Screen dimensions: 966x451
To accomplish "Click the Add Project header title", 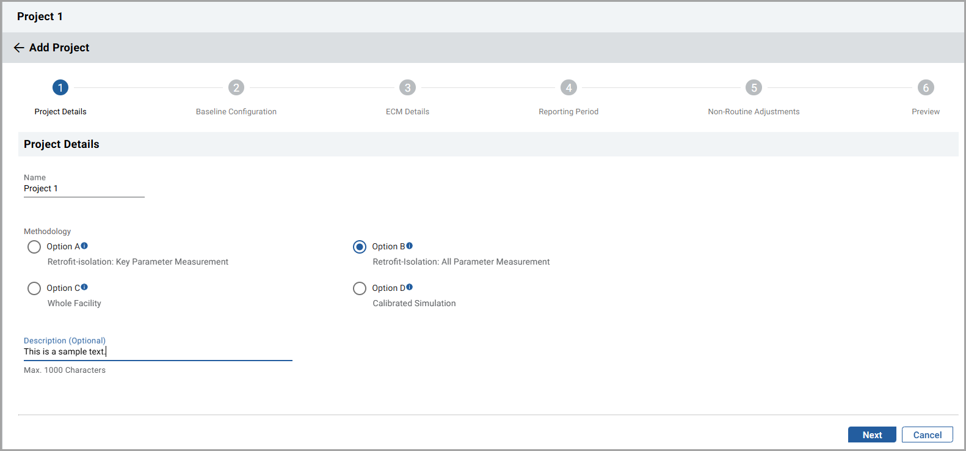I will 59,48.
